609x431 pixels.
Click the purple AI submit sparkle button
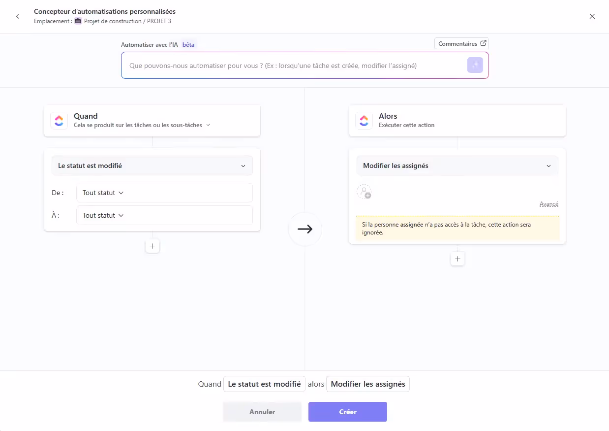click(475, 65)
